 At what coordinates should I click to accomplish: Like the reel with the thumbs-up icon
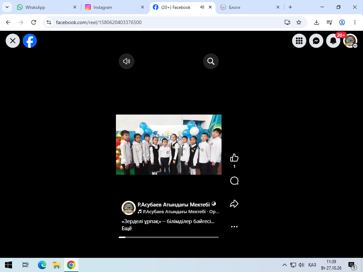(234, 158)
